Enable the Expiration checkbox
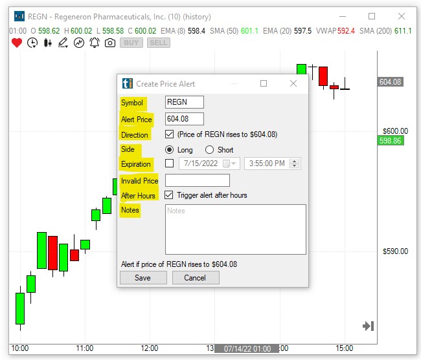Screen dimensions: 421x360 pyautogui.click(x=170, y=164)
